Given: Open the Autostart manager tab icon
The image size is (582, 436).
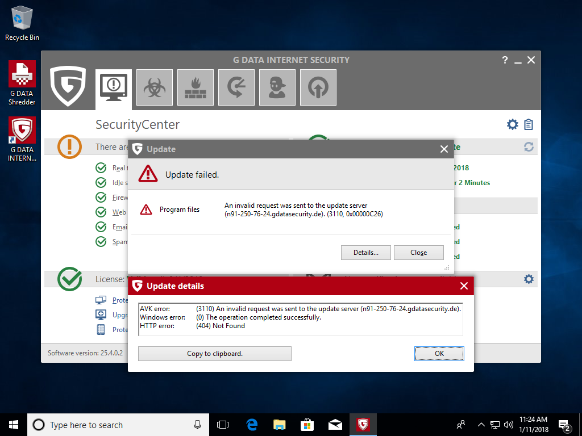Looking at the screenshot, I should 318,87.
